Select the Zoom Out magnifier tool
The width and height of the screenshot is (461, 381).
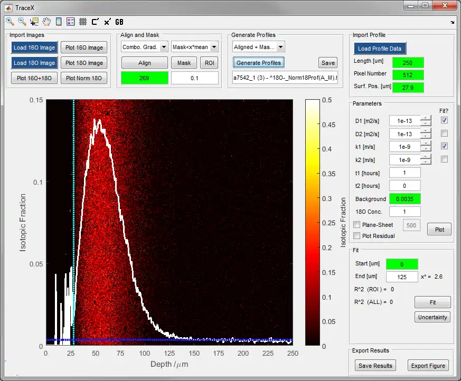click(22, 22)
